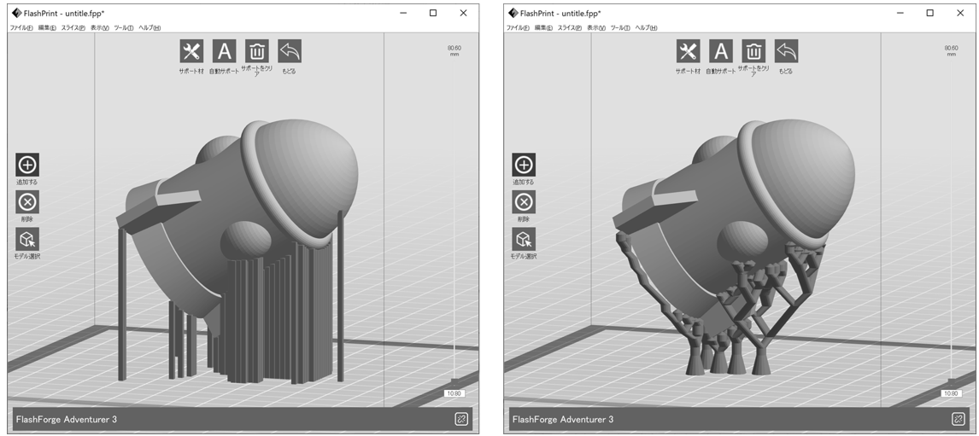Click 自動サポート icon in left window

click(x=224, y=51)
